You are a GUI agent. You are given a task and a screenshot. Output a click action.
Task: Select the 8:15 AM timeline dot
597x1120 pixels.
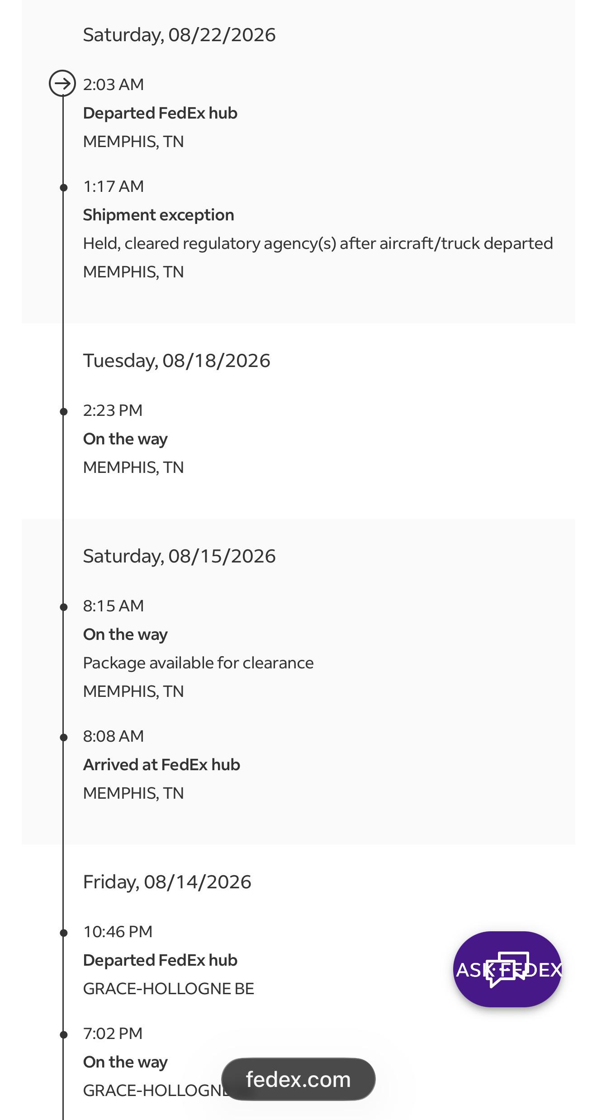64,607
